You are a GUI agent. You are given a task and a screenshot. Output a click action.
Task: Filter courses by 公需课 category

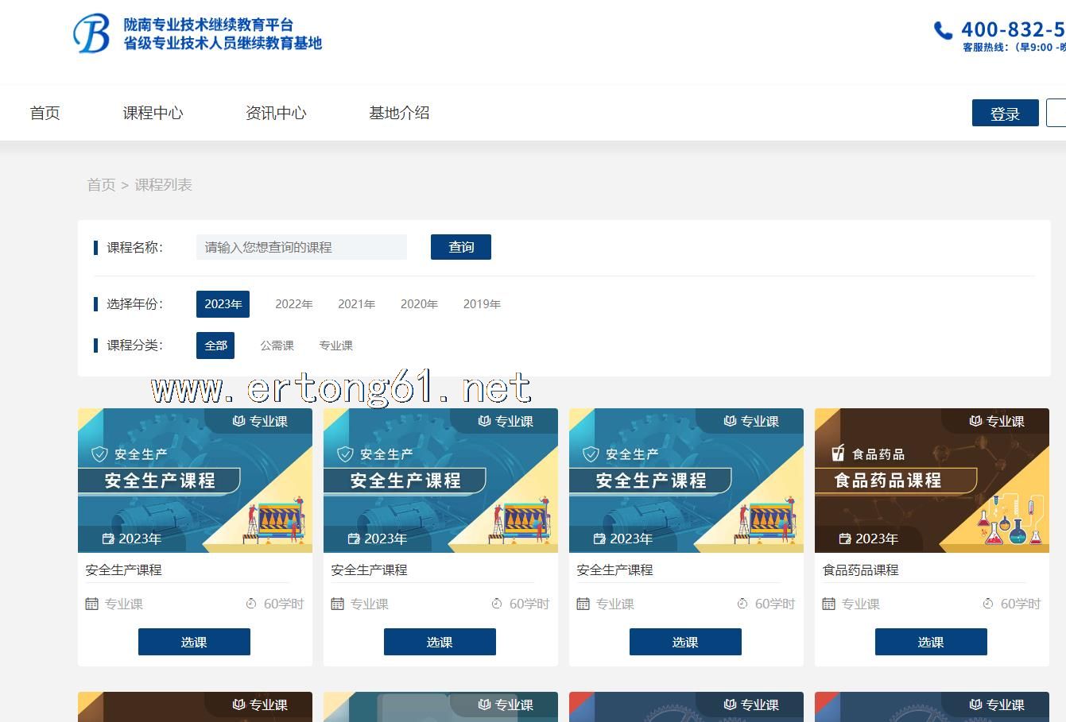(277, 346)
